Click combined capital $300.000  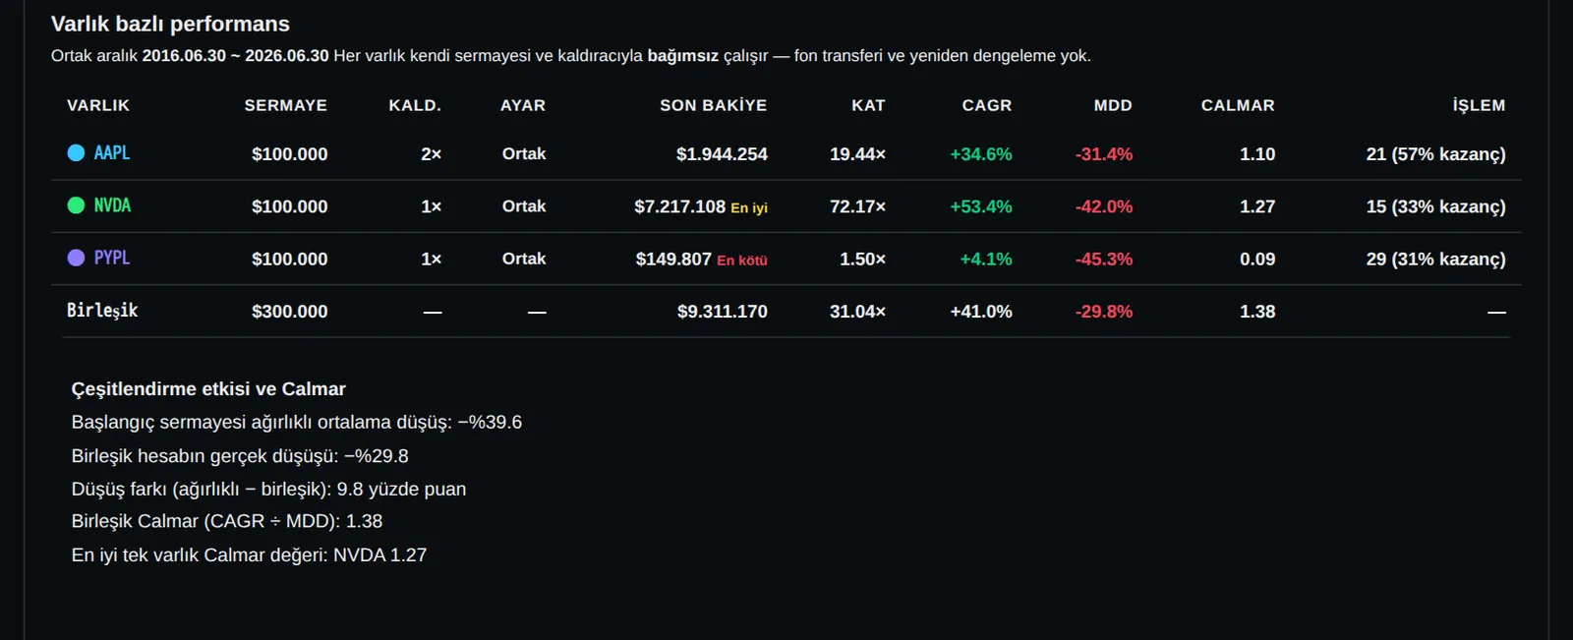(x=290, y=312)
